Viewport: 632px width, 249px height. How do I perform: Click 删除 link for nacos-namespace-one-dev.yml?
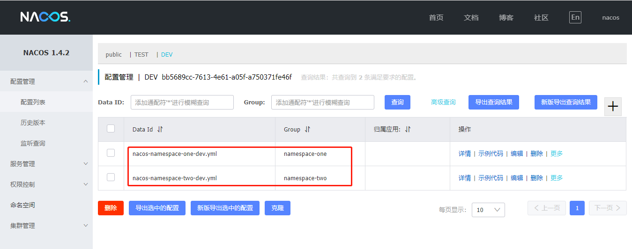536,154
